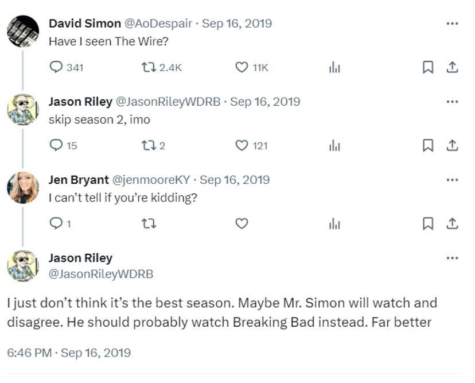475x383 pixels.
Task: Share Jen Bryant's tweet
Action: coord(452,224)
